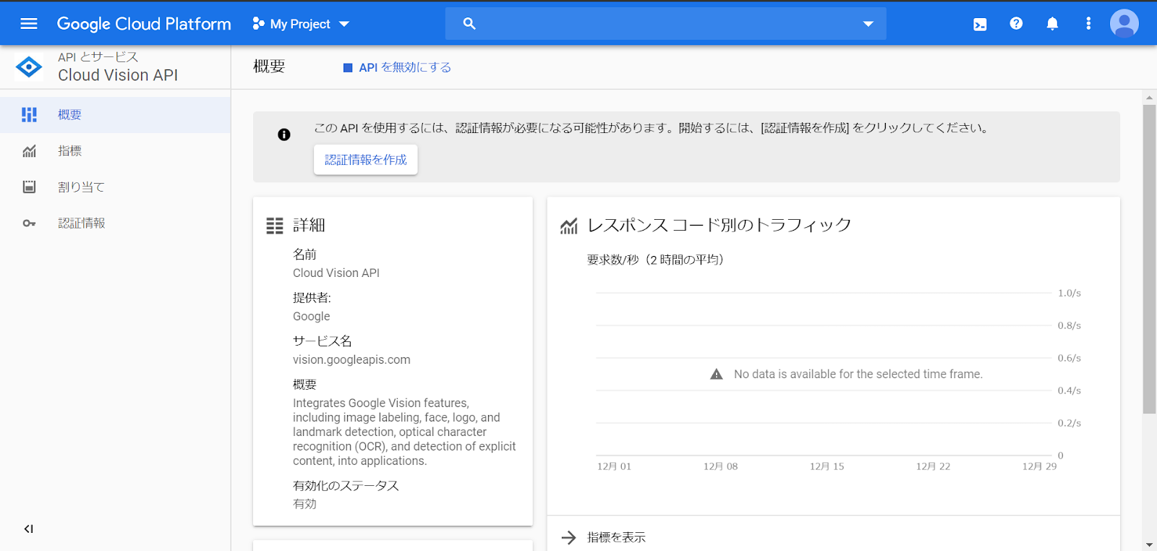Screen dimensions: 1157x551
Task: Click the vertical scrollbar thumb
Action: [x=1149, y=259]
